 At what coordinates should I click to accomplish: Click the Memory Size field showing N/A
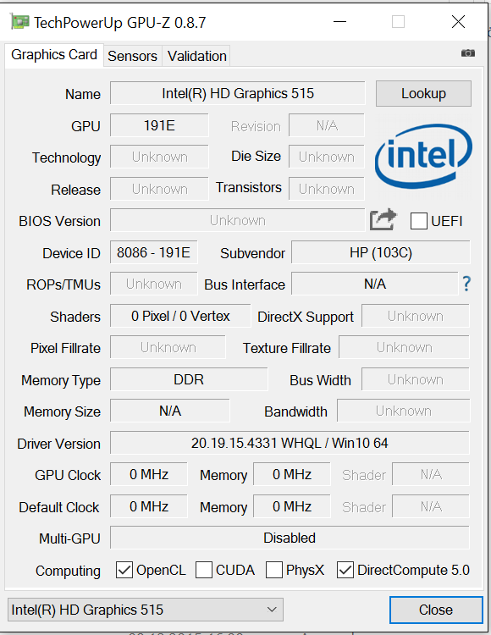pyautogui.click(x=170, y=411)
